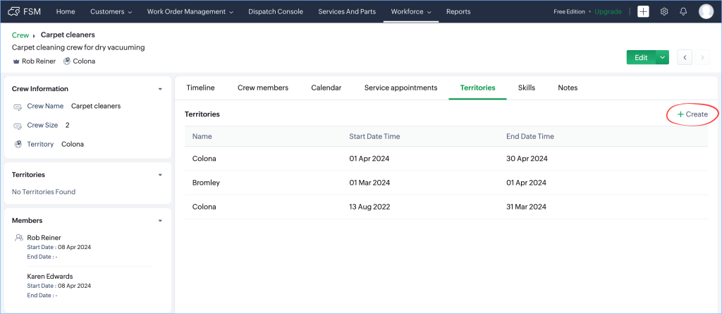The width and height of the screenshot is (722, 314).
Task: Collapse the Territories sidebar section
Action: click(160, 174)
